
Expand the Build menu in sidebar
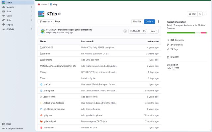17,20
